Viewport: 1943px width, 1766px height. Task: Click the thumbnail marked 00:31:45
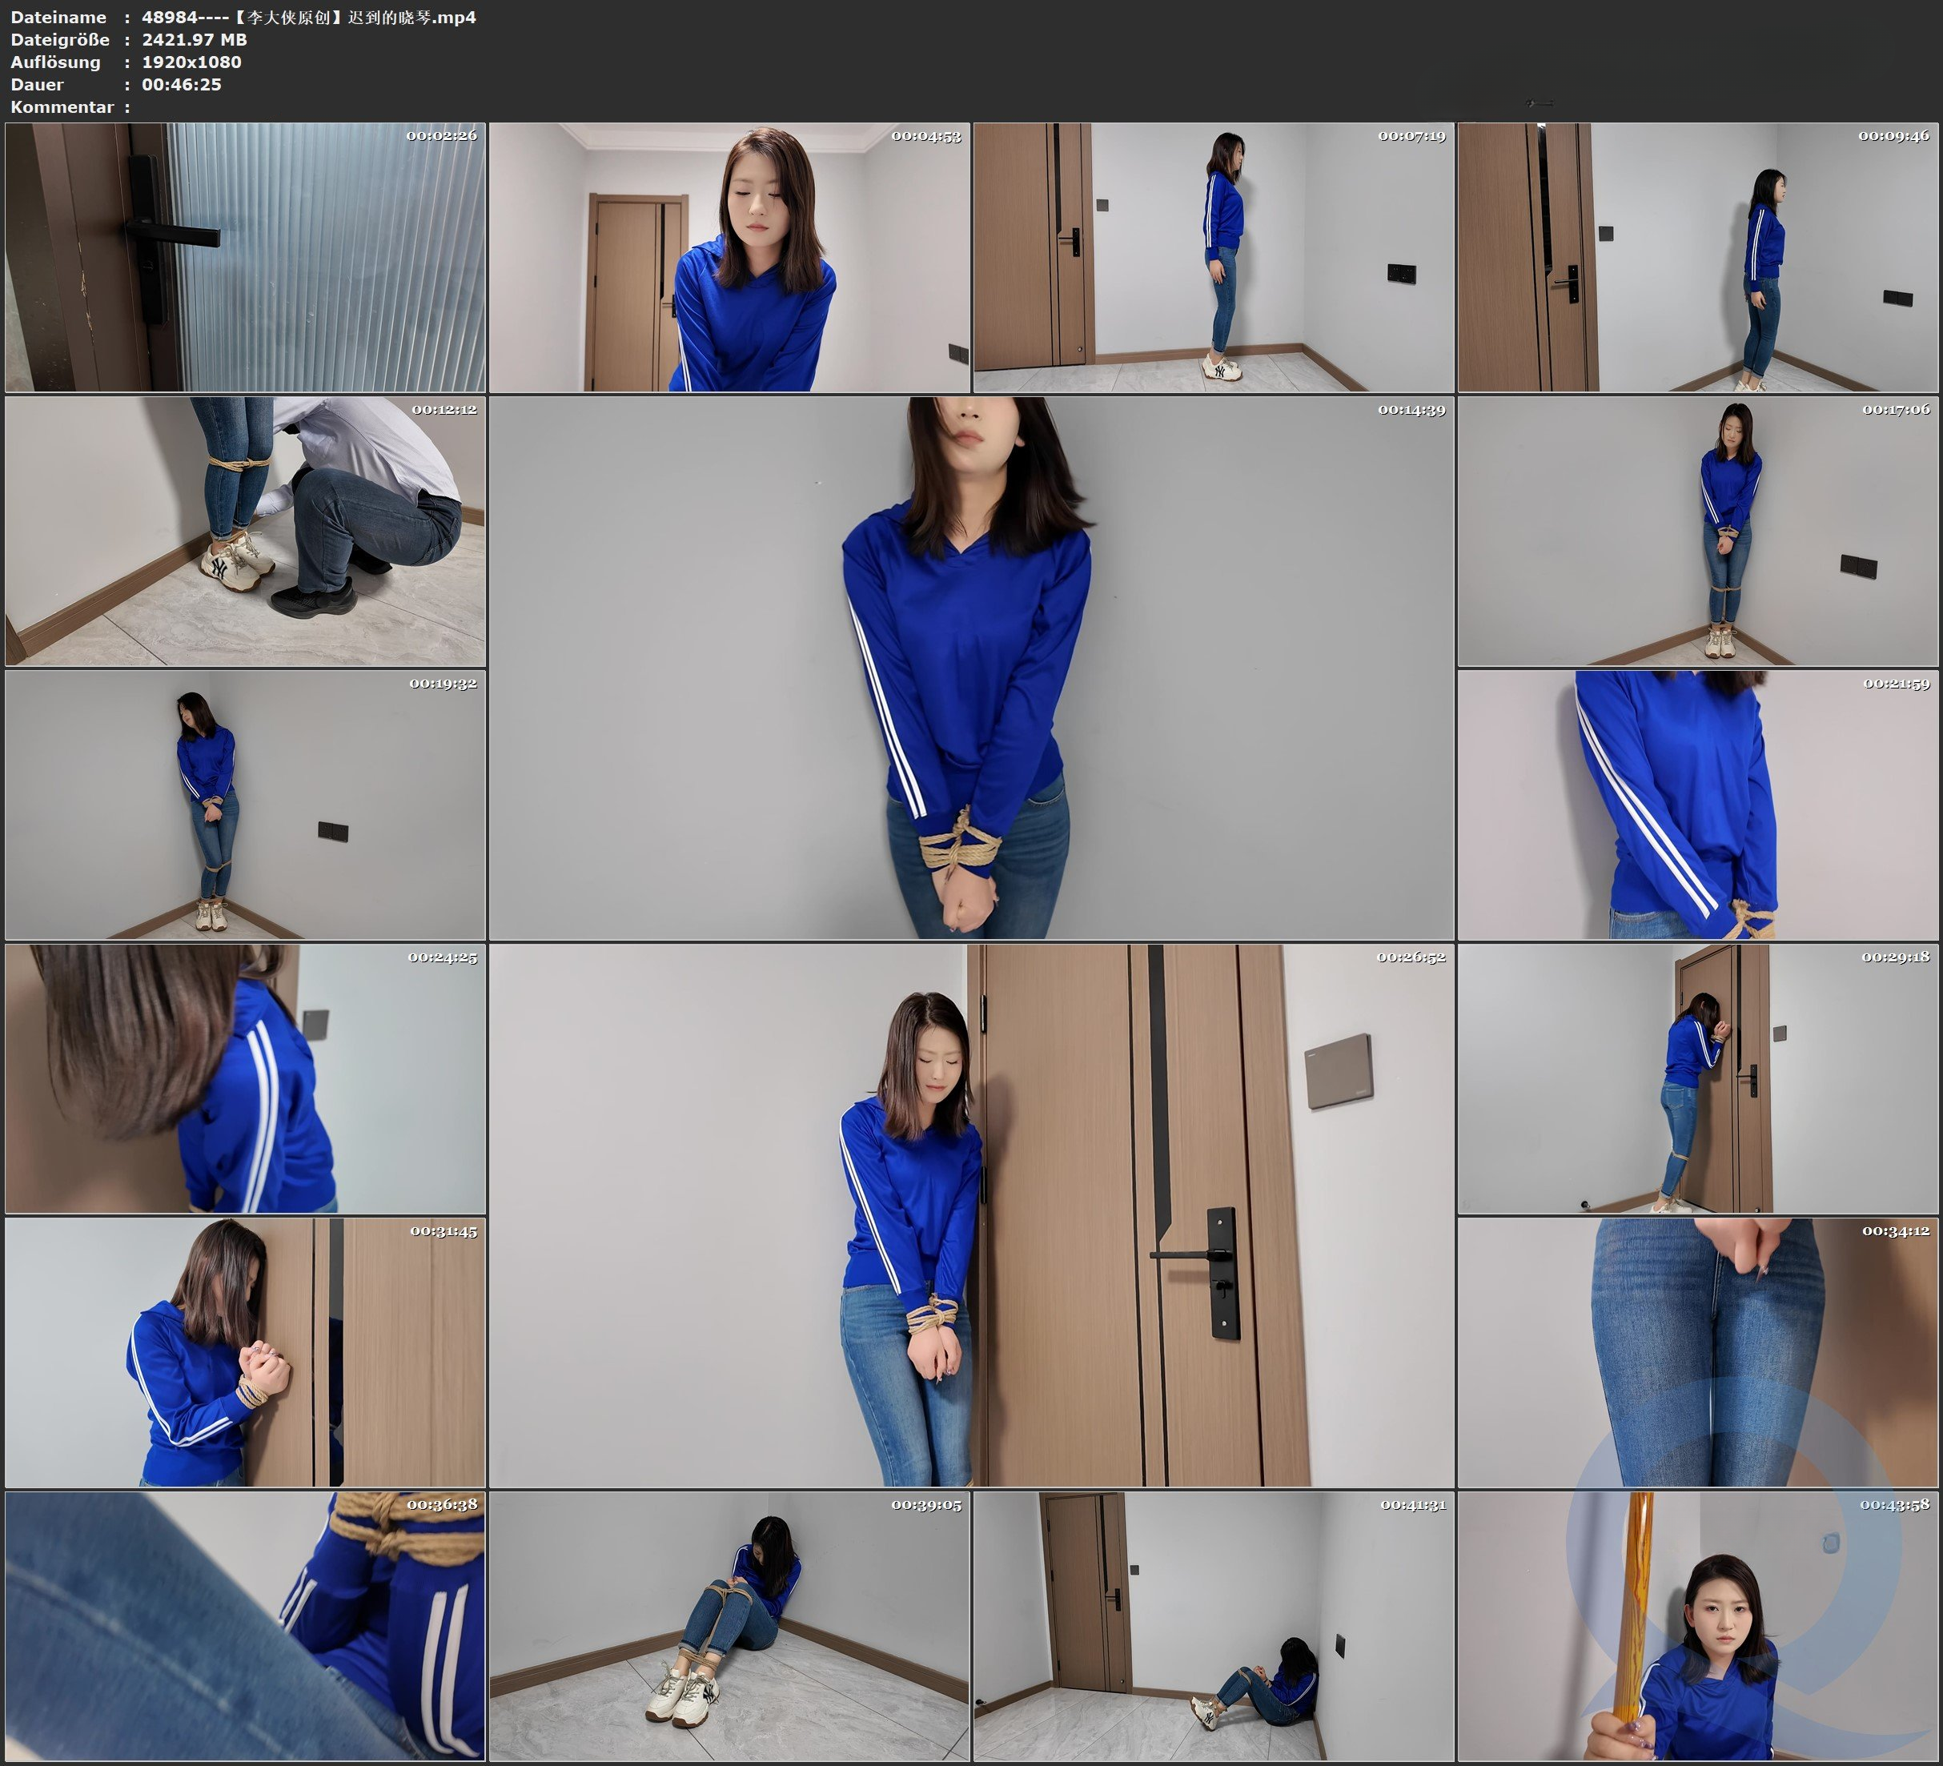[245, 1351]
